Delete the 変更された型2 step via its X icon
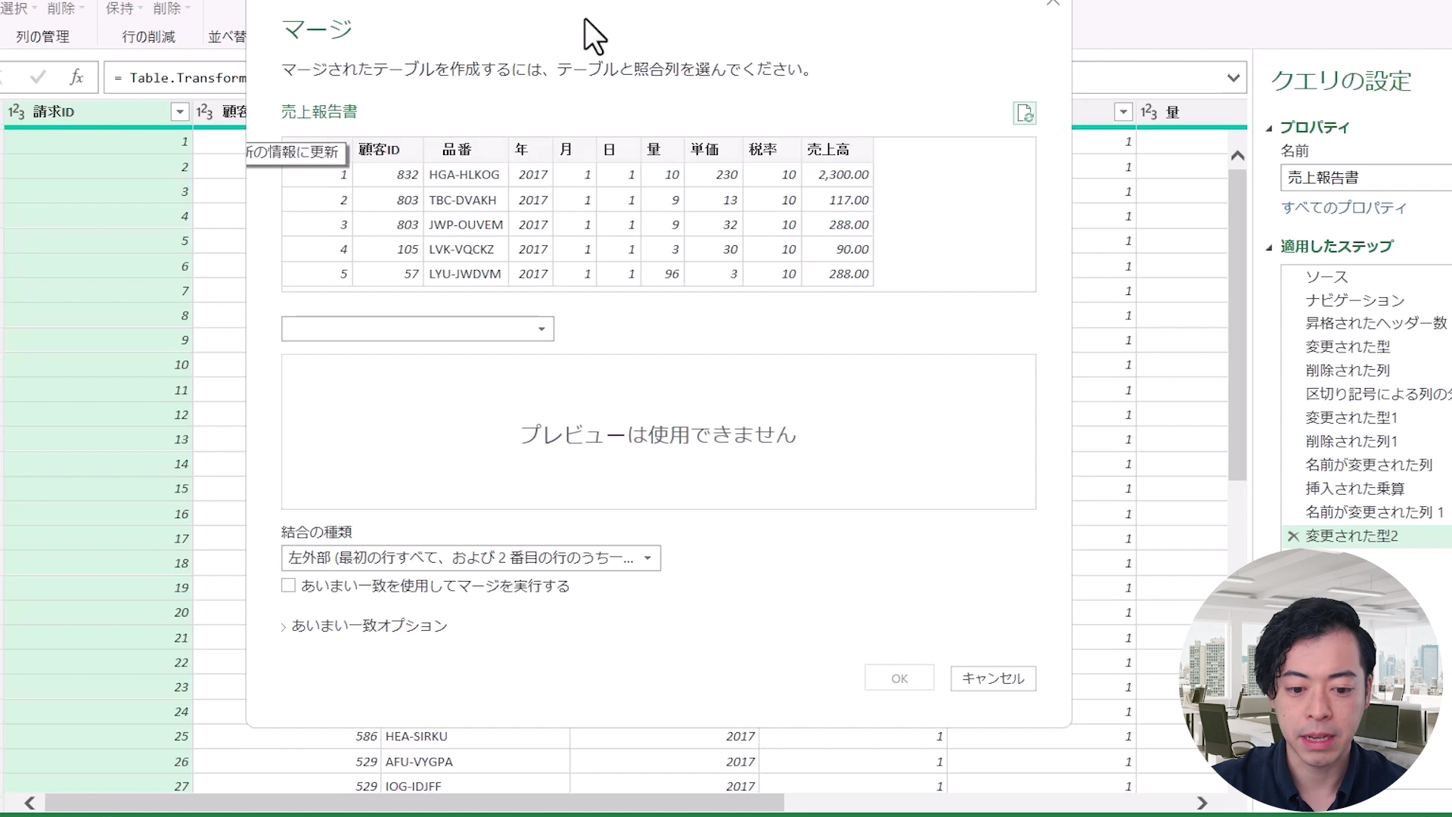Image resolution: width=1452 pixels, height=817 pixels. tap(1292, 536)
